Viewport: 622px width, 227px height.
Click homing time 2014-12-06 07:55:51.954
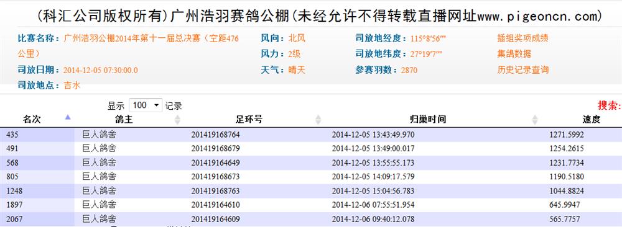(x=373, y=205)
